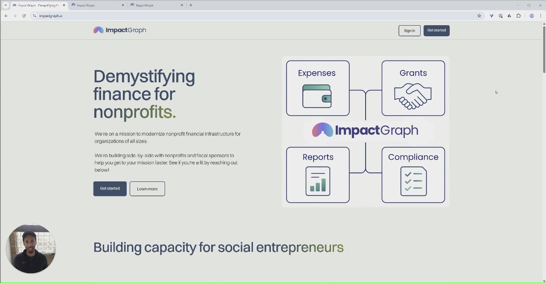546x283 pixels.
Task: Click the address bar showing impactgraph.ai
Action: (256, 16)
